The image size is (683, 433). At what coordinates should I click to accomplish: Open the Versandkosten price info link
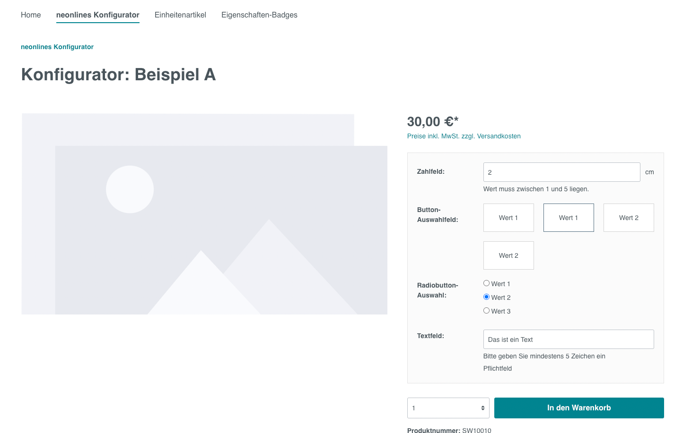(464, 136)
